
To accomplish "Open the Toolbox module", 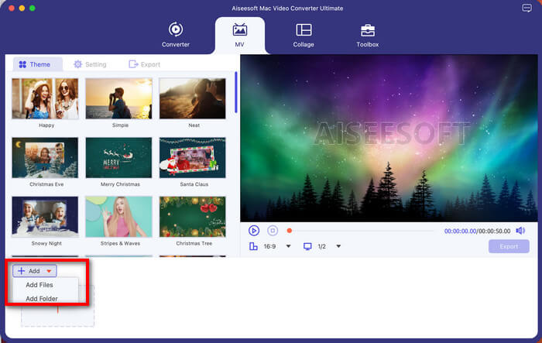I will (x=368, y=35).
